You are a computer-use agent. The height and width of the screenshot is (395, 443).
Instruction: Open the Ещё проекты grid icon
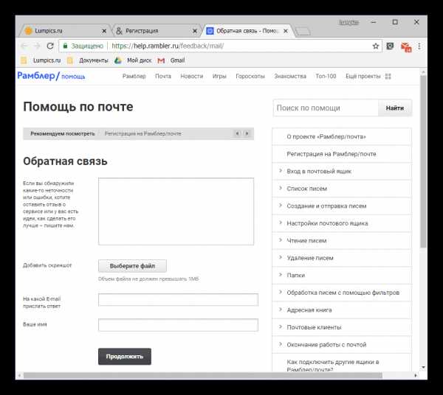[x=388, y=77]
